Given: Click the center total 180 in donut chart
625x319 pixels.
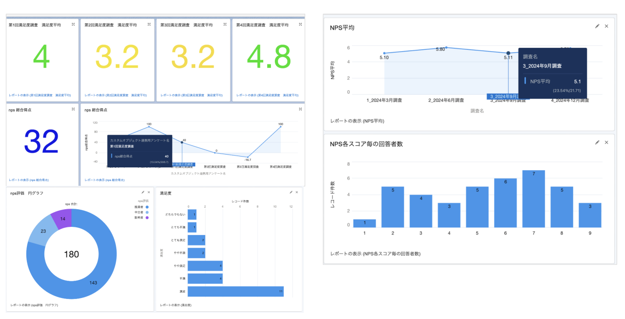Looking at the screenshot, I should click(71, 254).
